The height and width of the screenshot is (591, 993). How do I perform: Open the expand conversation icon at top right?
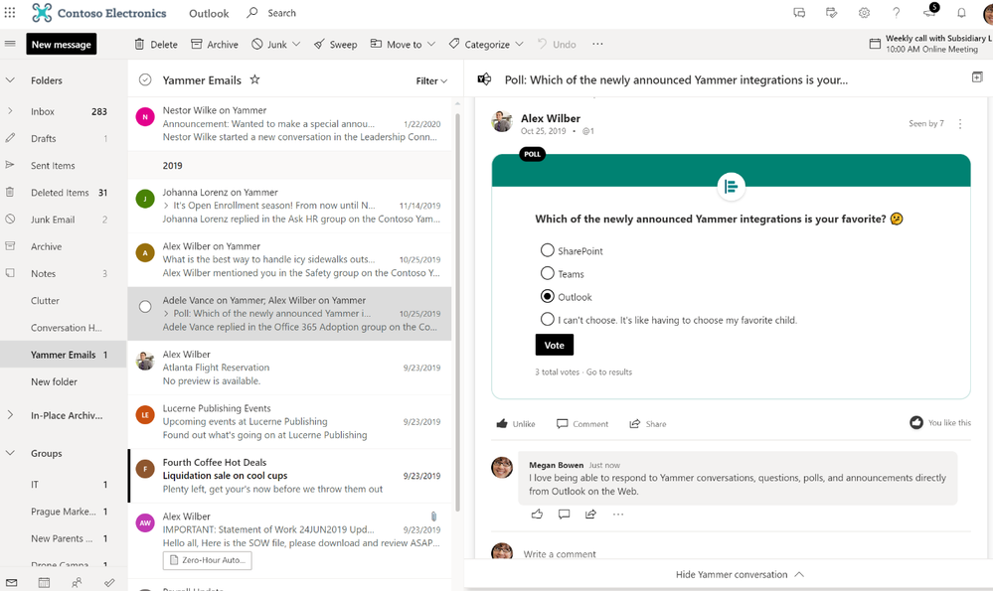point(977,77)
